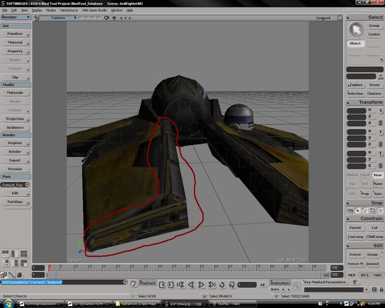This screenshot has width=385, height=308.
Task: Click the camera icon in viewport header
Action: click(106, 18)
